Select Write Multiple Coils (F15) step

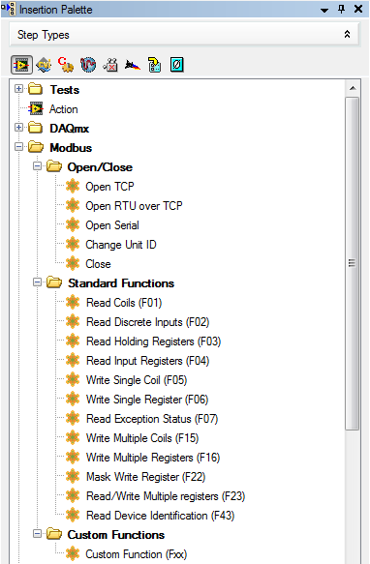(142, 438)
